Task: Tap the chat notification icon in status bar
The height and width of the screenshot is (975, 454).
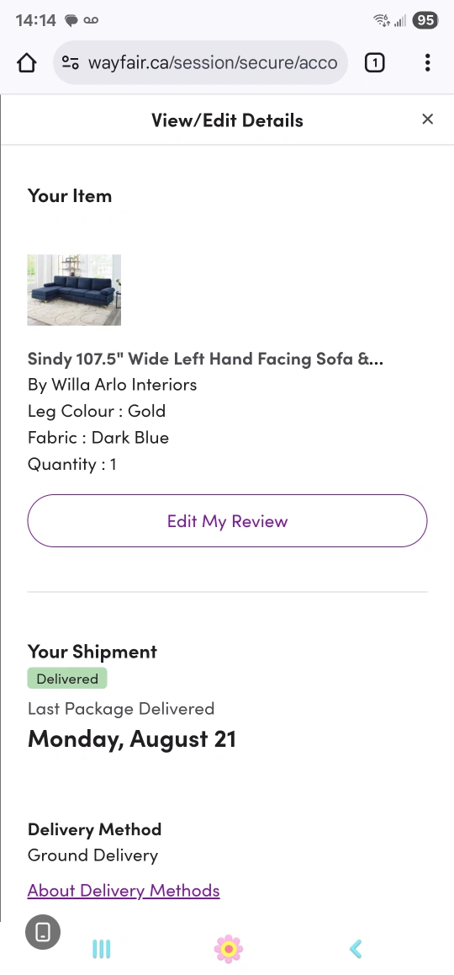Action: (x=71, y=20)
